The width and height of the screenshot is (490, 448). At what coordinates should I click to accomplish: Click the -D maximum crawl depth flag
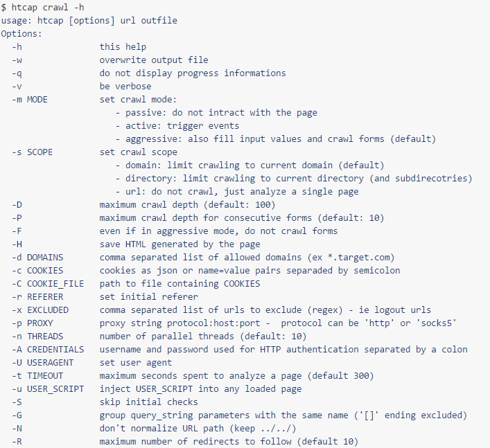[x=16, y=205]
